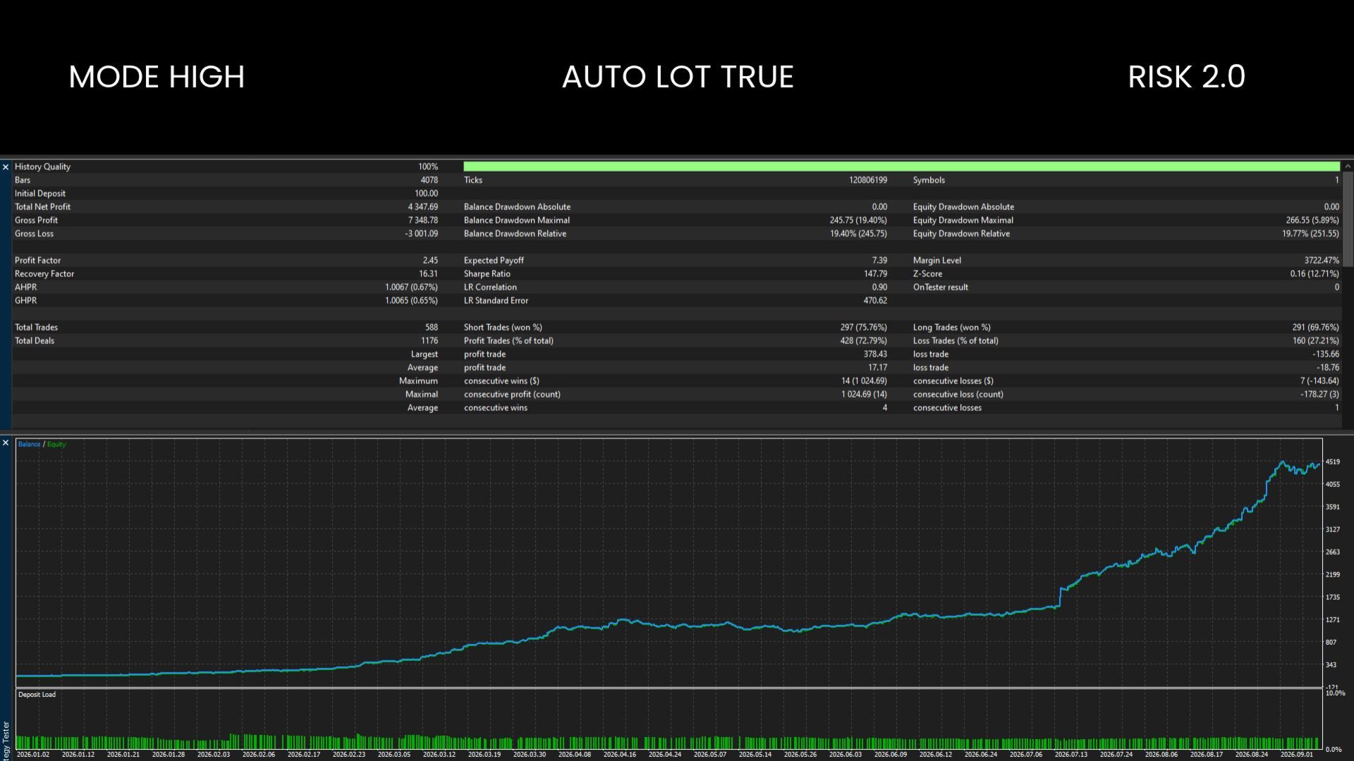This screenshot has height=761, width=1354.
Task: Select the Total Trades row label
Action: tap(36, 327)
